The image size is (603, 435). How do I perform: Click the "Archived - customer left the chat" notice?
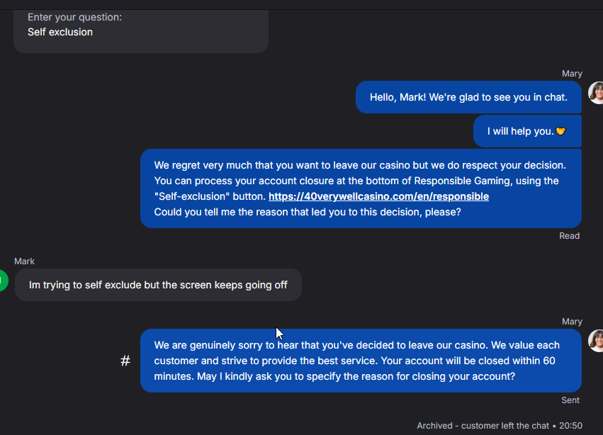483,426
